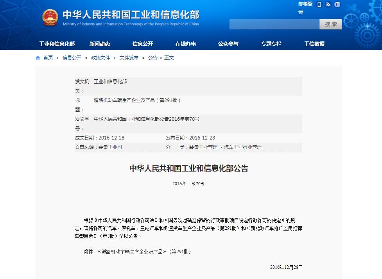
Task: Select 专题专栏 in the navigation bar
Action: (271, 44)
